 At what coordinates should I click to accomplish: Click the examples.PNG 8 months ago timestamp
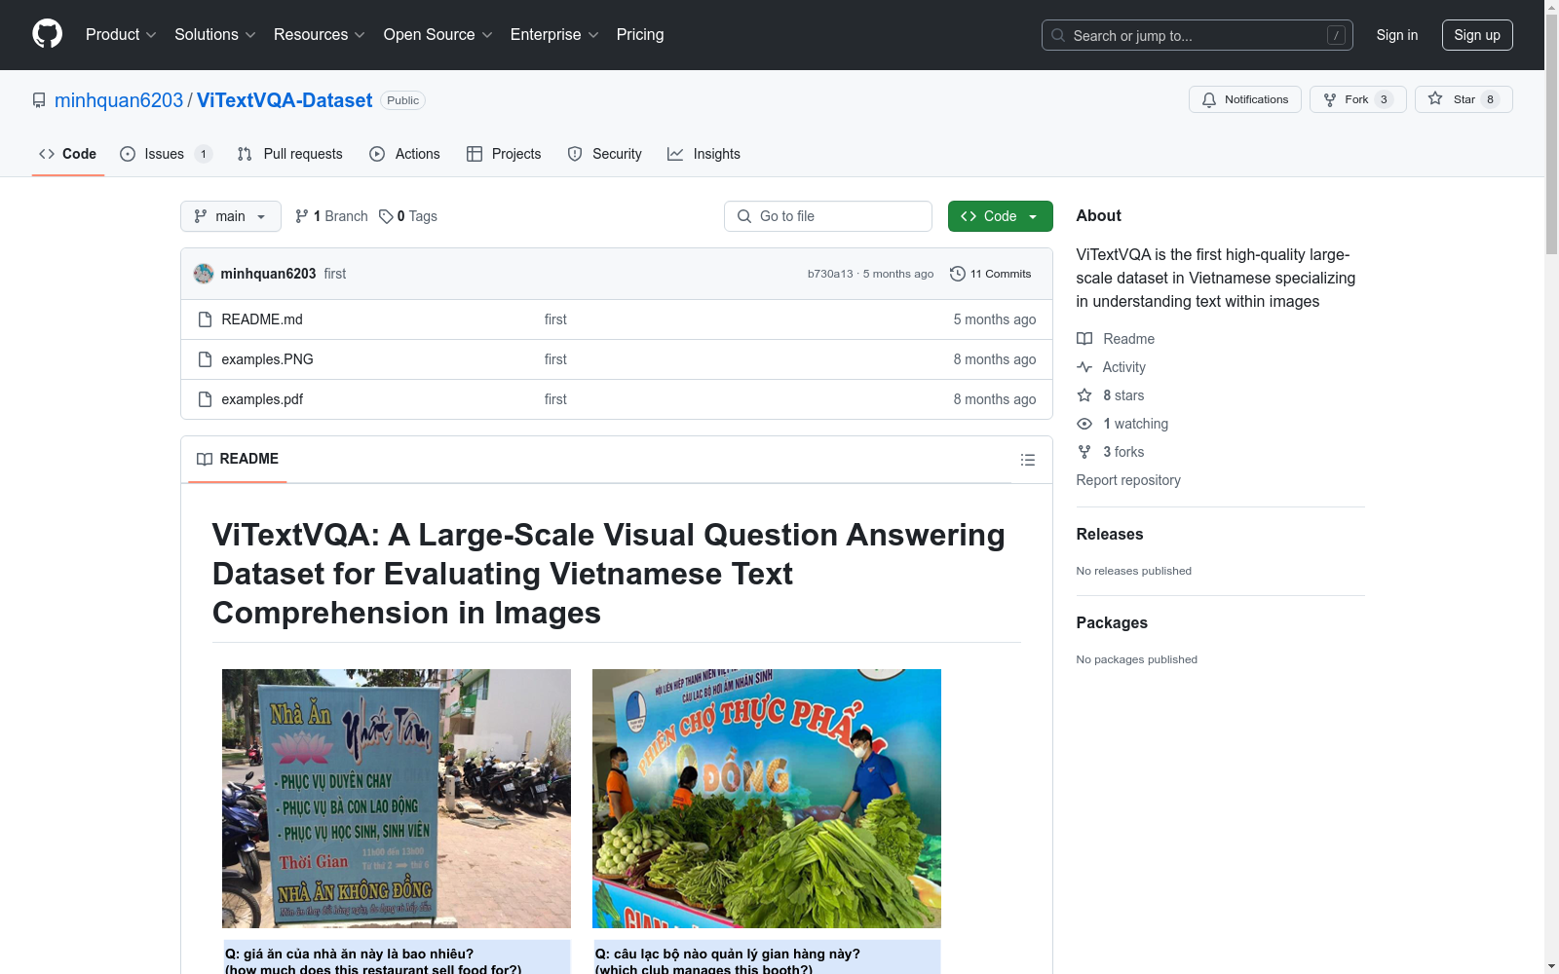[995, 359]
